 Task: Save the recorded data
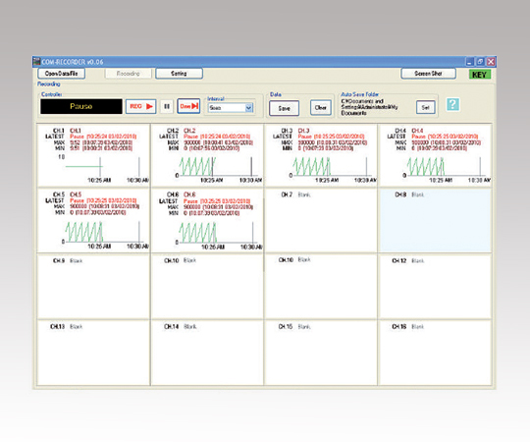pos(284,108)
